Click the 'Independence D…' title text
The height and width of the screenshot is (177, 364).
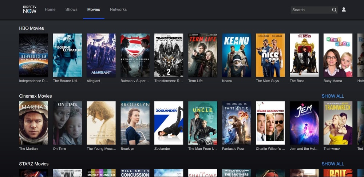point(33,81)
